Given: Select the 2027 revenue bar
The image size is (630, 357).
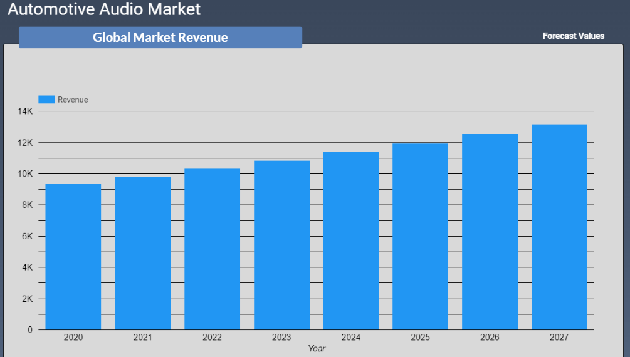Looking at the screenshot, I should tap(559, 227).
